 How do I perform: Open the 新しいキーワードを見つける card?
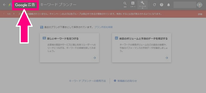[x=69, y=48]
